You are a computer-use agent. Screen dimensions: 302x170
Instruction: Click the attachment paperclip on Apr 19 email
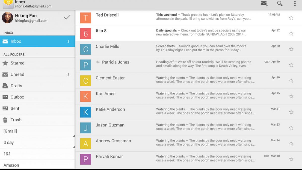pos(267,62)
